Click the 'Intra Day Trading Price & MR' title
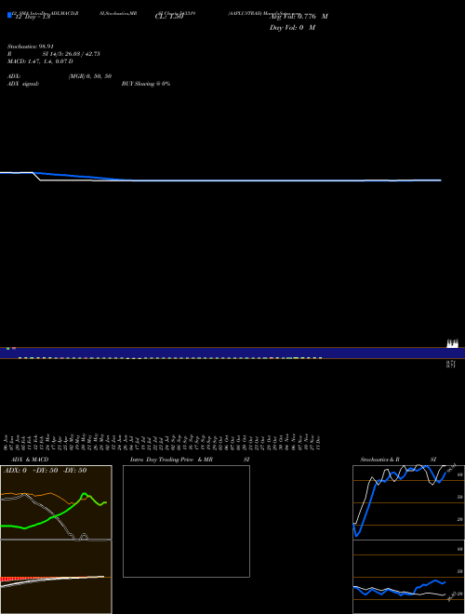Viewport: 465px width, 614px height. pyautogui.click(x=171, y=460)
